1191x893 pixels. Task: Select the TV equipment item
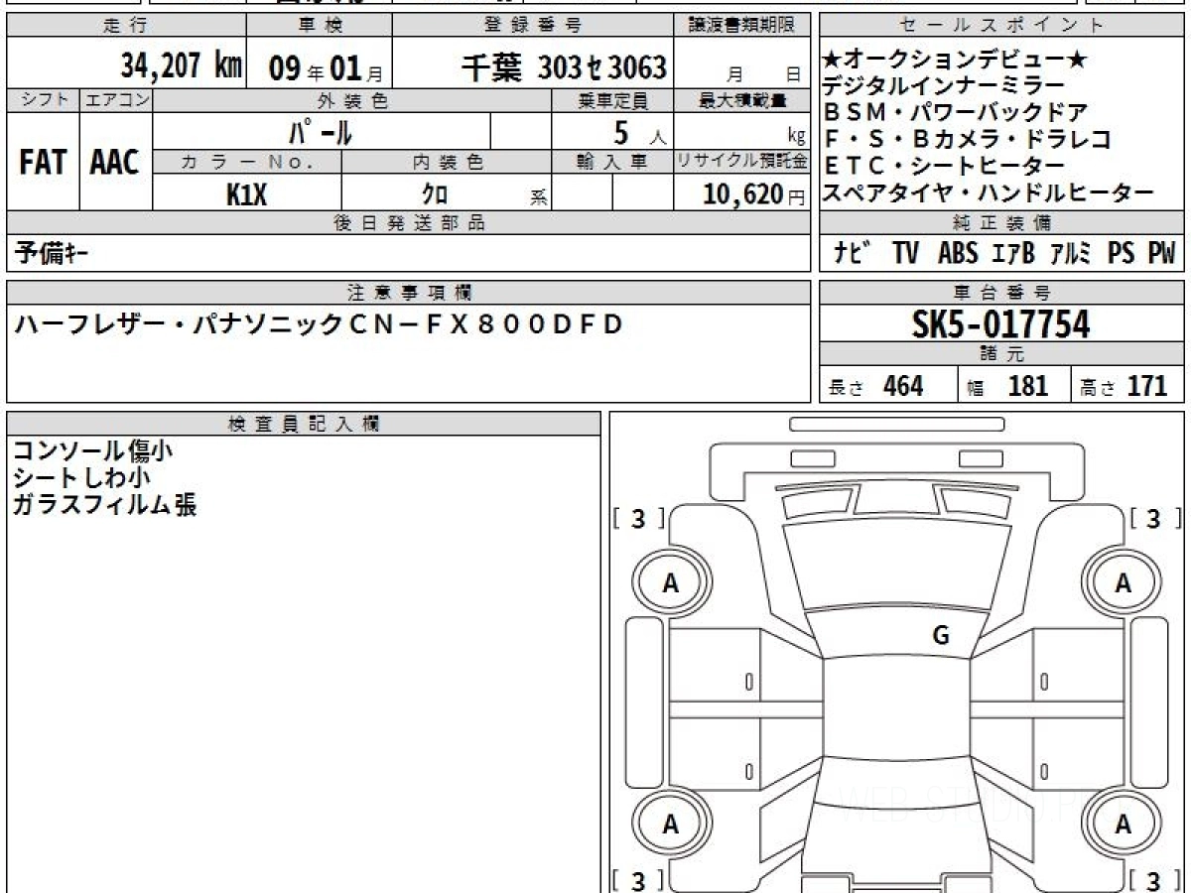905,254
